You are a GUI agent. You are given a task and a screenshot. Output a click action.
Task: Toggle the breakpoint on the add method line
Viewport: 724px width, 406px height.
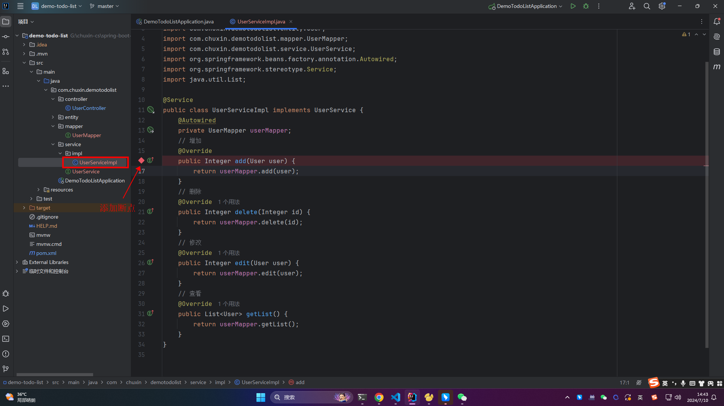(141, 161)
